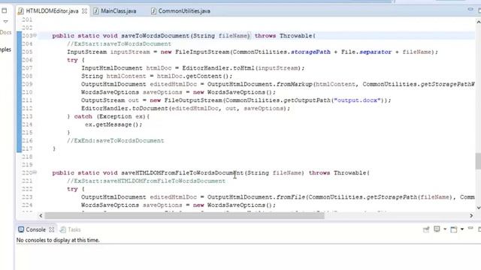Click the "output.docx" string literal
Viewport: 481px width, 270px height.
[x=357, y=100]
